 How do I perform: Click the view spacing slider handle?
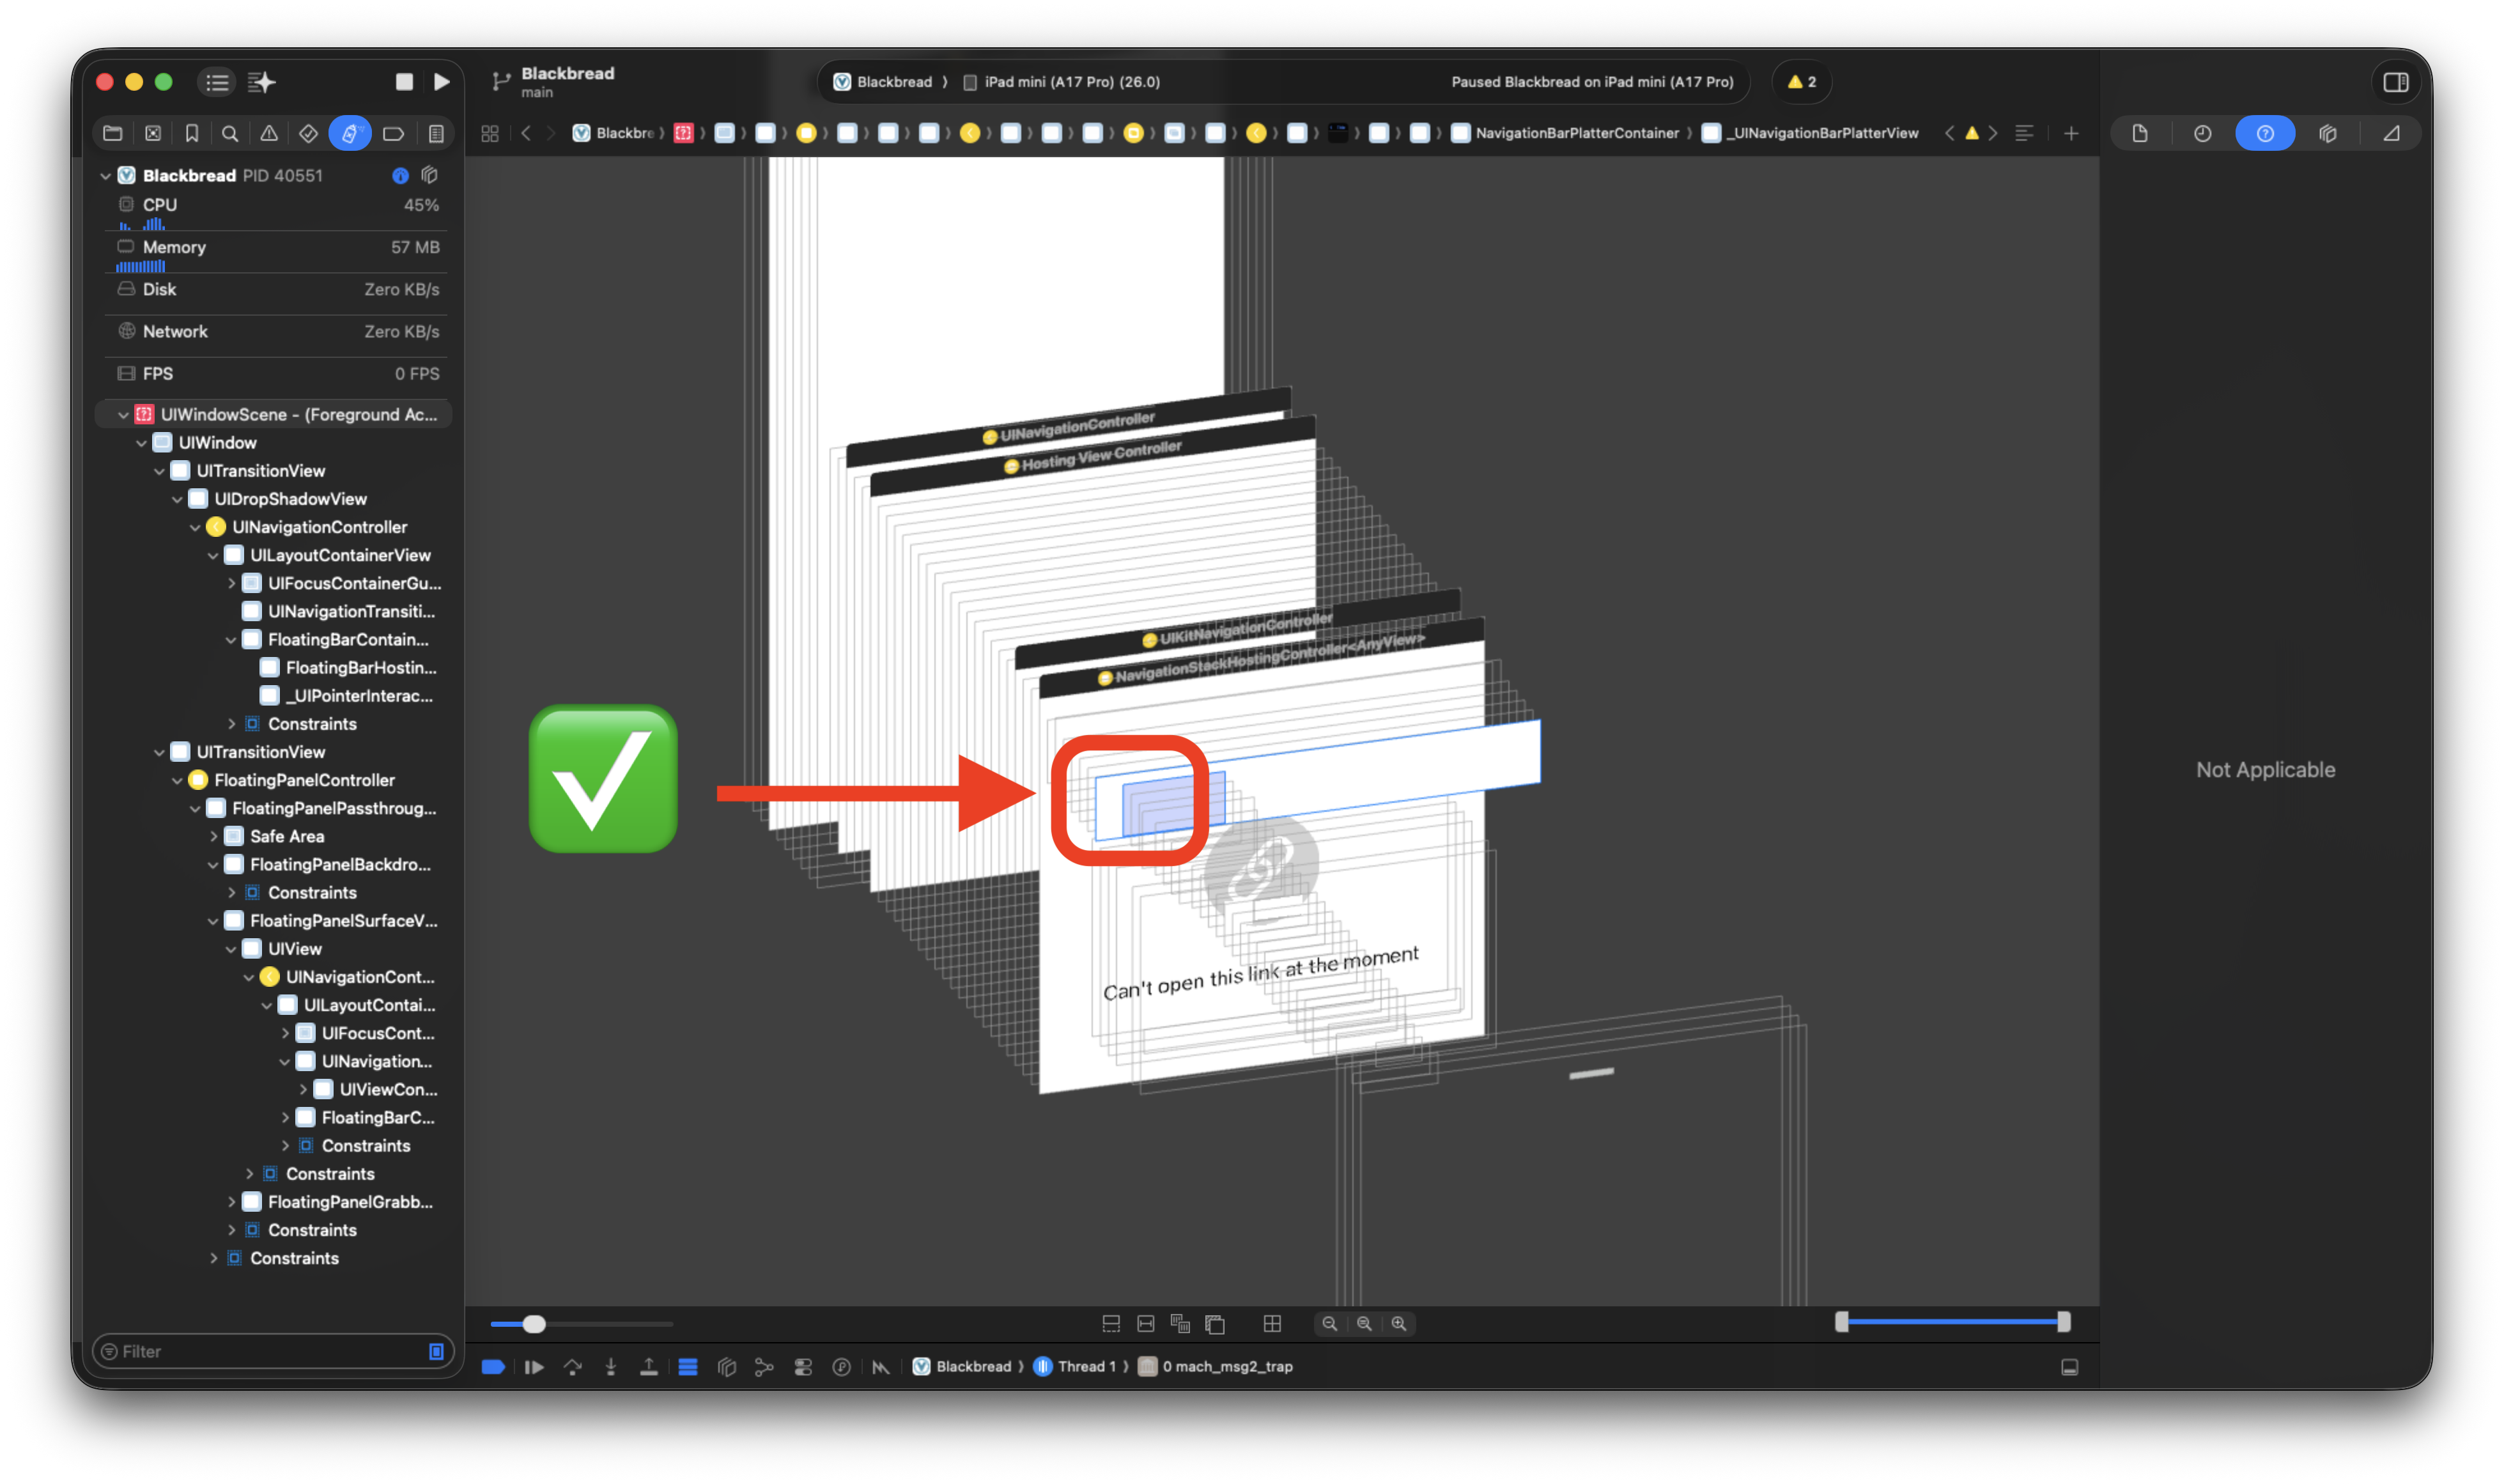coord(534,1324)
